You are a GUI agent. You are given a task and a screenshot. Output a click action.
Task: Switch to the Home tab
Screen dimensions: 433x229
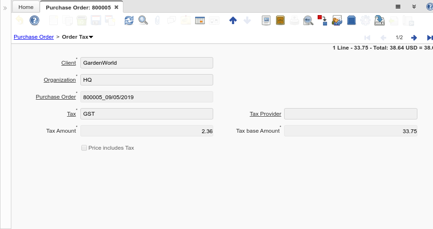(x=26, y=7)
